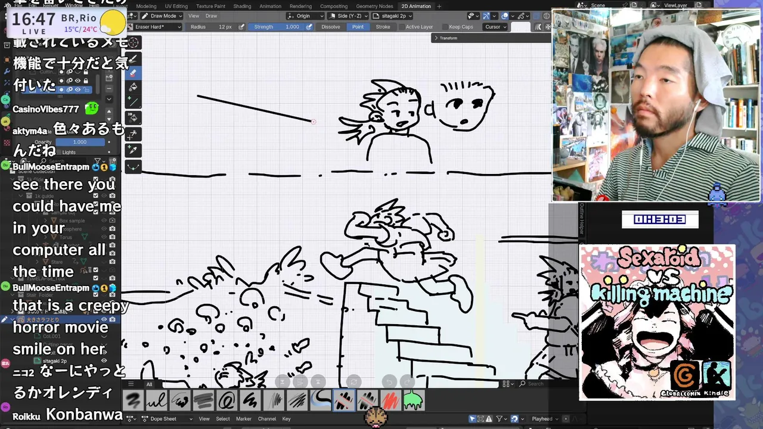This screenshot has width=763, height=429.
Task: Select the Eraser tool in toolbar
Action: (133, 73)
